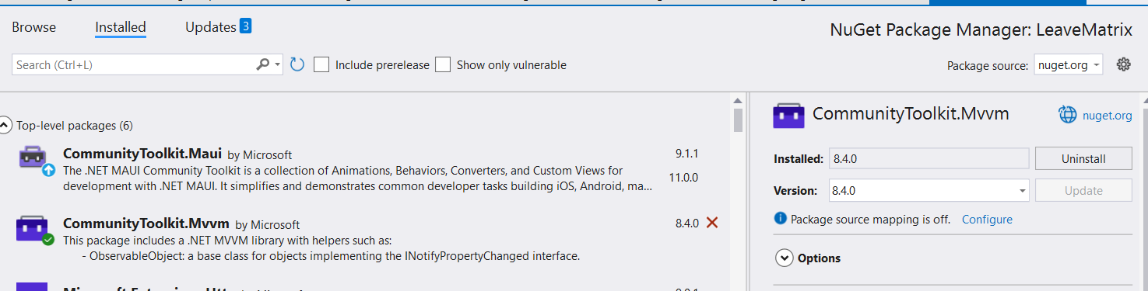
Task: Enable Include prerelease checkbox
Action: point(321,64)
